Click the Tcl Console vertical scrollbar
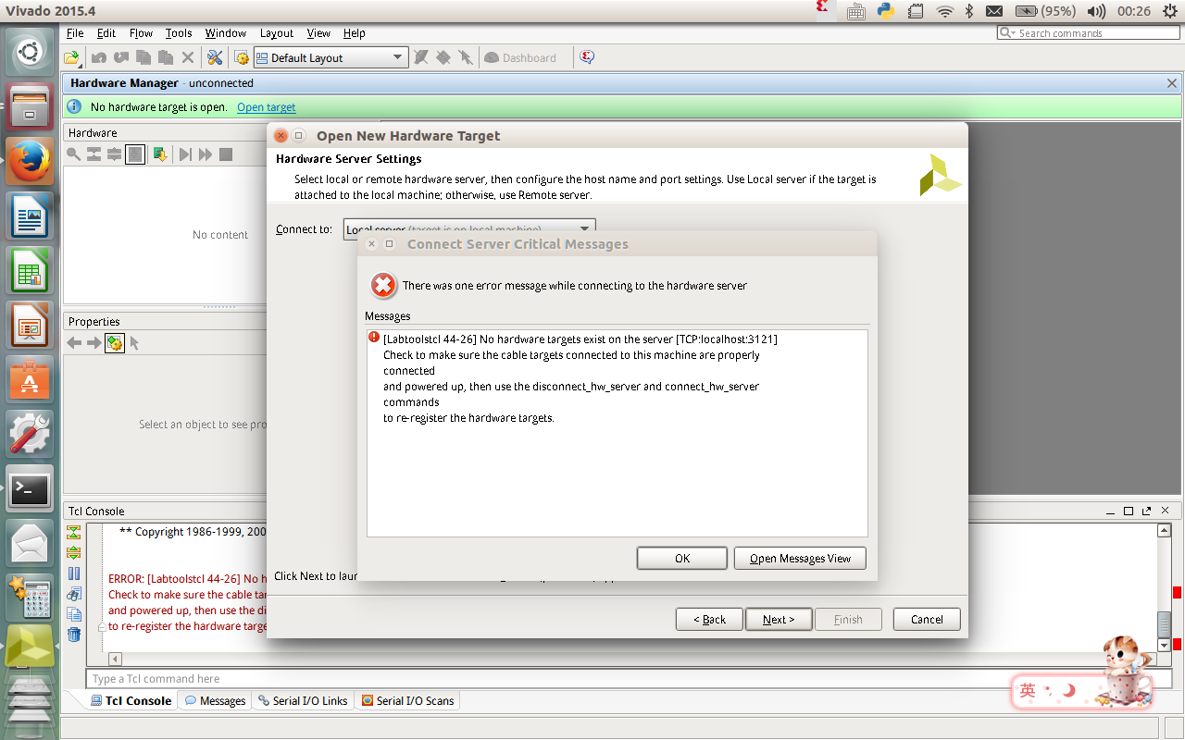 1165,587
